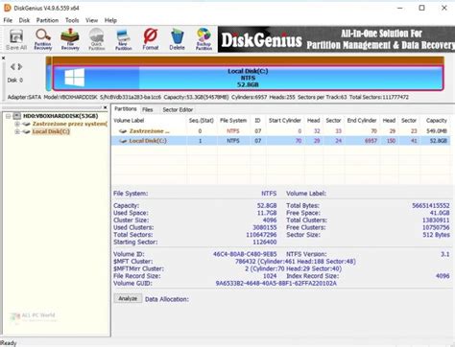Collapse the HD0:VBOXHARDDISK tree node
The image size is (455, 347).
pos(9,116)
